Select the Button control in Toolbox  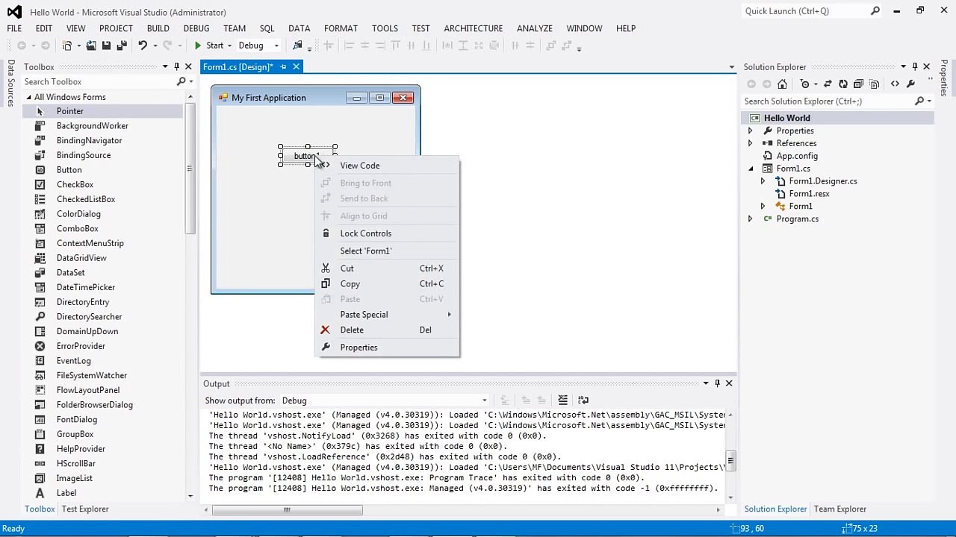(x=69, y=169)
